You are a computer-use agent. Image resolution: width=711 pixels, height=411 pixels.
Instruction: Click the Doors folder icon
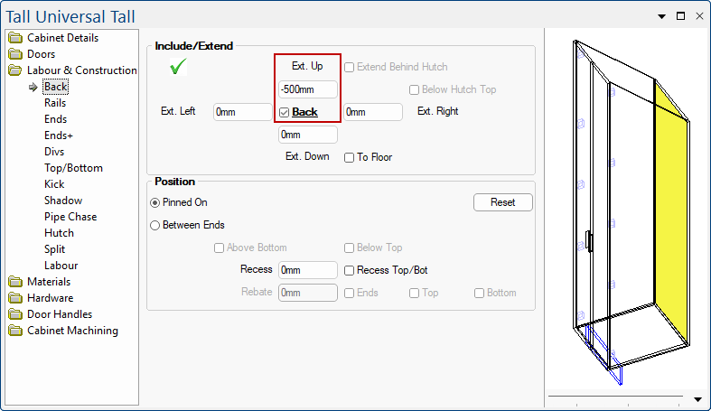pos(15,54)
